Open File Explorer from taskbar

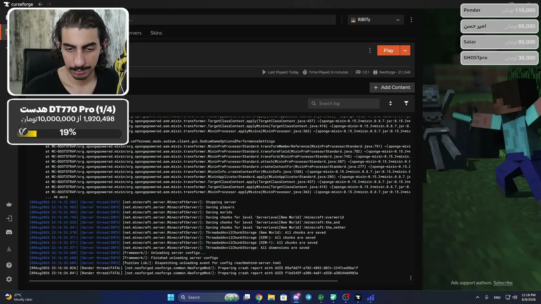(x=271, y=297)
